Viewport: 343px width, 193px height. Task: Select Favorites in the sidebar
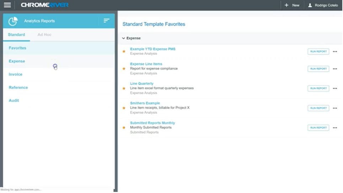[x=59, y=48]
